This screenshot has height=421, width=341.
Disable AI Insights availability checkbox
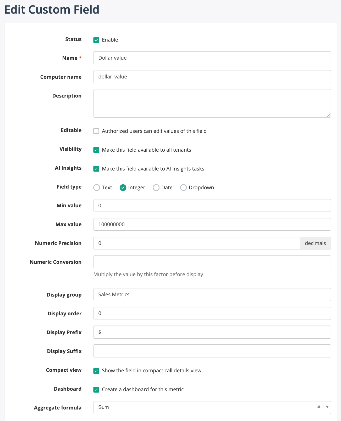click(96, 169)
